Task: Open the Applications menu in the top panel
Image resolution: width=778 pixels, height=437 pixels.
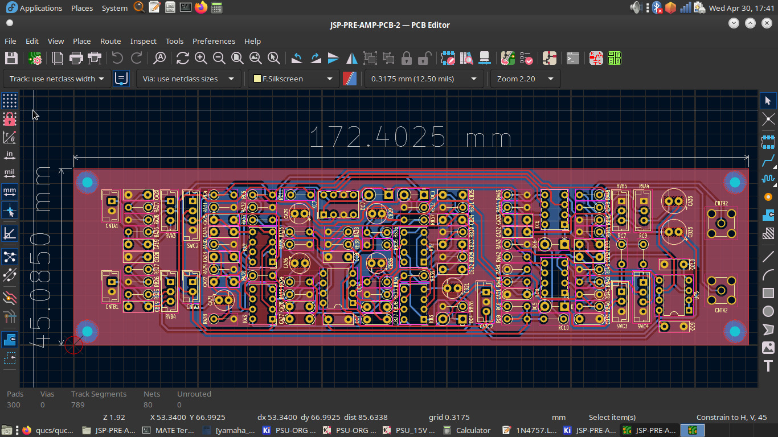Action: [x=35, y=8]
